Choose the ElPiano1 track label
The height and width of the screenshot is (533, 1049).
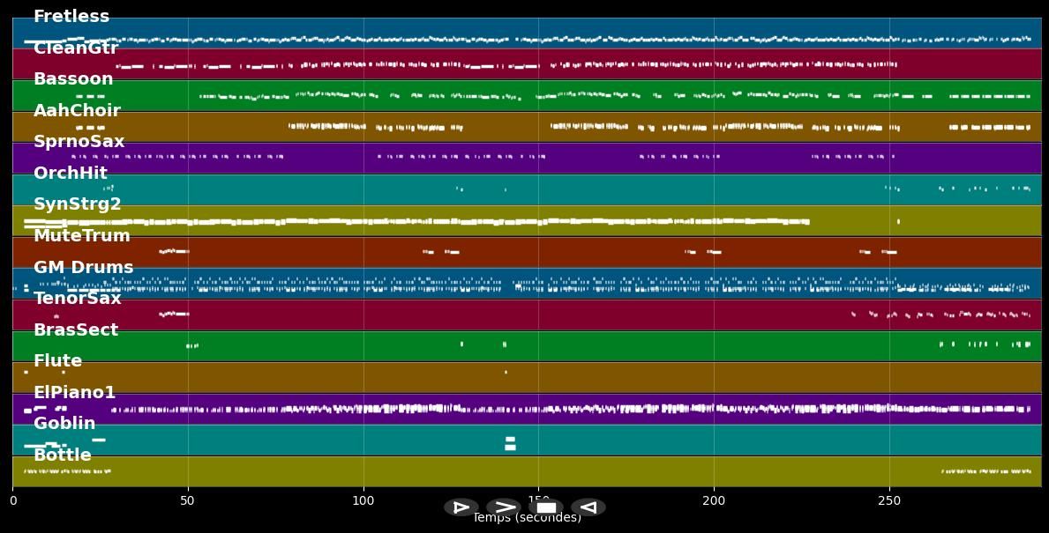point(75,393)
